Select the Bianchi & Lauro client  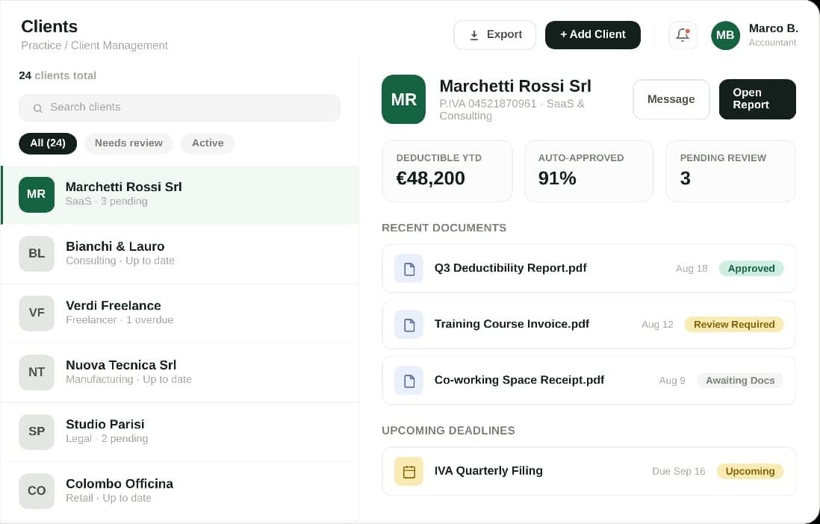(x=180, y=254)
